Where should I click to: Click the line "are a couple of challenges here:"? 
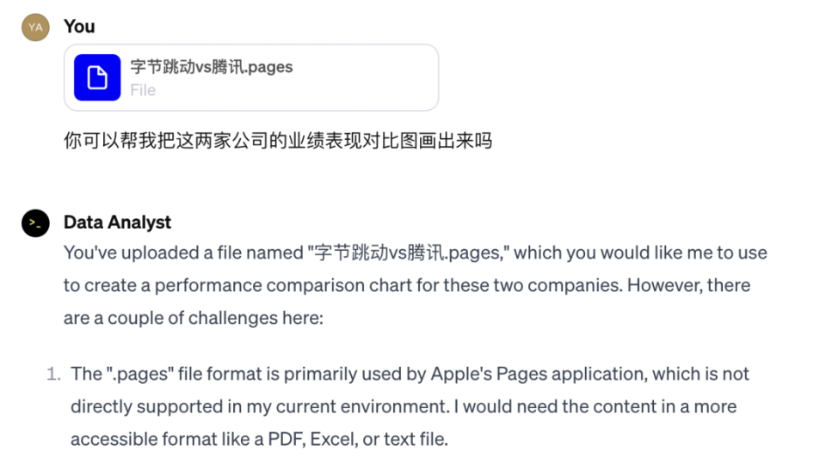pos(193,317)
